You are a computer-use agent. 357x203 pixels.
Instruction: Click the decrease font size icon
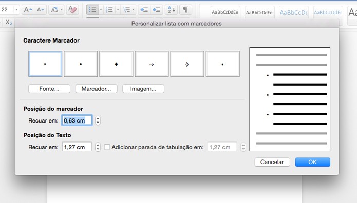point(41,10)
